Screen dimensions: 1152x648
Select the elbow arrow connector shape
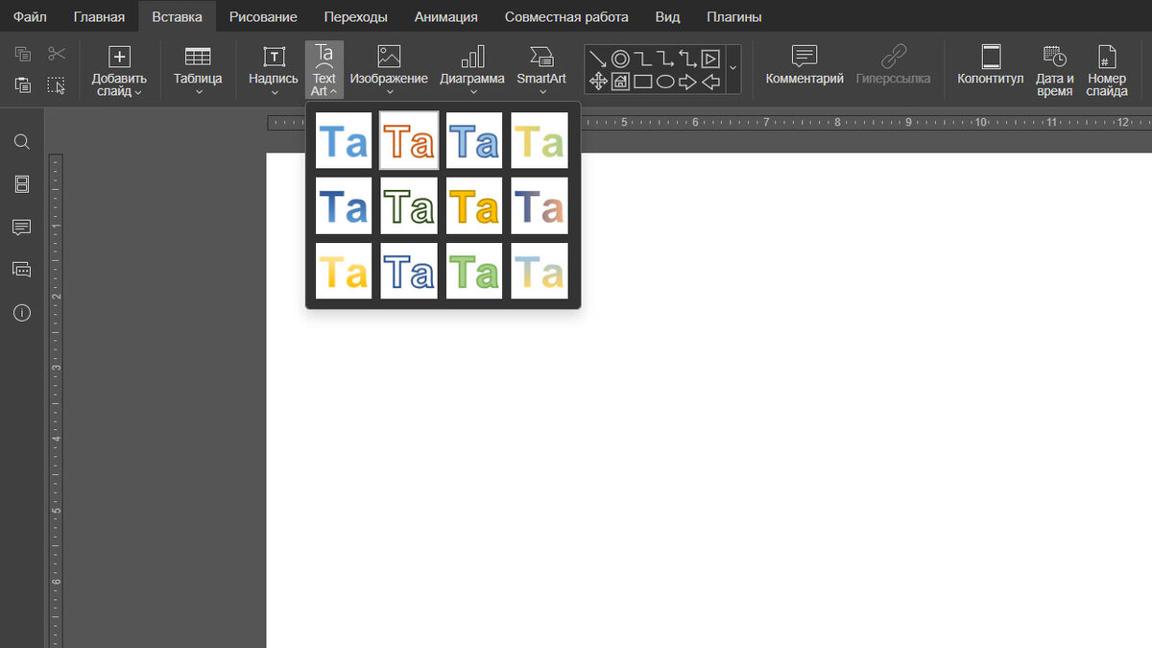point(665,60)
